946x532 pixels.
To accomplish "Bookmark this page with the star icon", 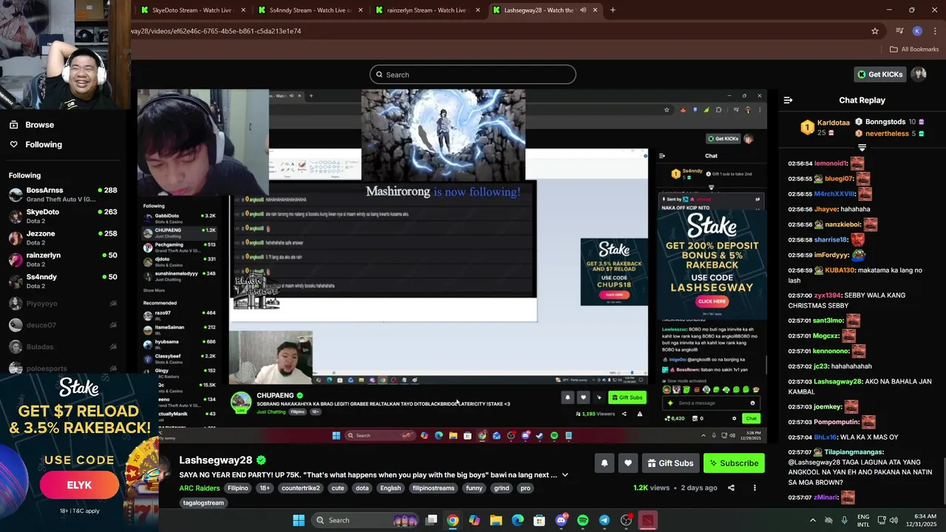I will 875,31.
